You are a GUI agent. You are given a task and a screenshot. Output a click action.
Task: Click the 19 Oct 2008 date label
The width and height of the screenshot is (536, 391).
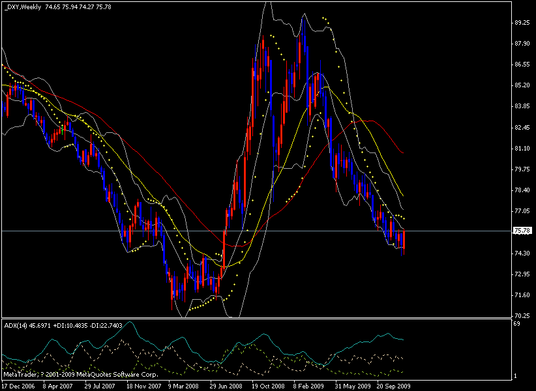[x=262, y=386]
